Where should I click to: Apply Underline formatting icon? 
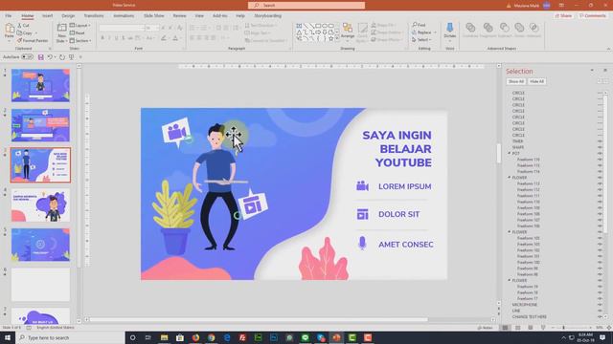pyautogui.click(x=117, y=38)
